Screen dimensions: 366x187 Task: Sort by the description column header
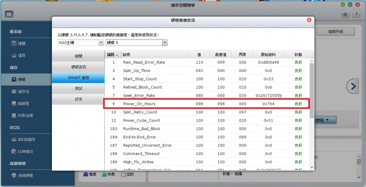tap(155, 54)
